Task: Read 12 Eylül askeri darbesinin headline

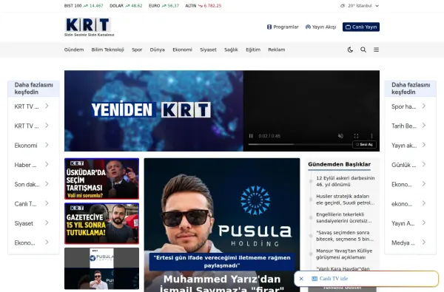Action: tap(345, 181)
